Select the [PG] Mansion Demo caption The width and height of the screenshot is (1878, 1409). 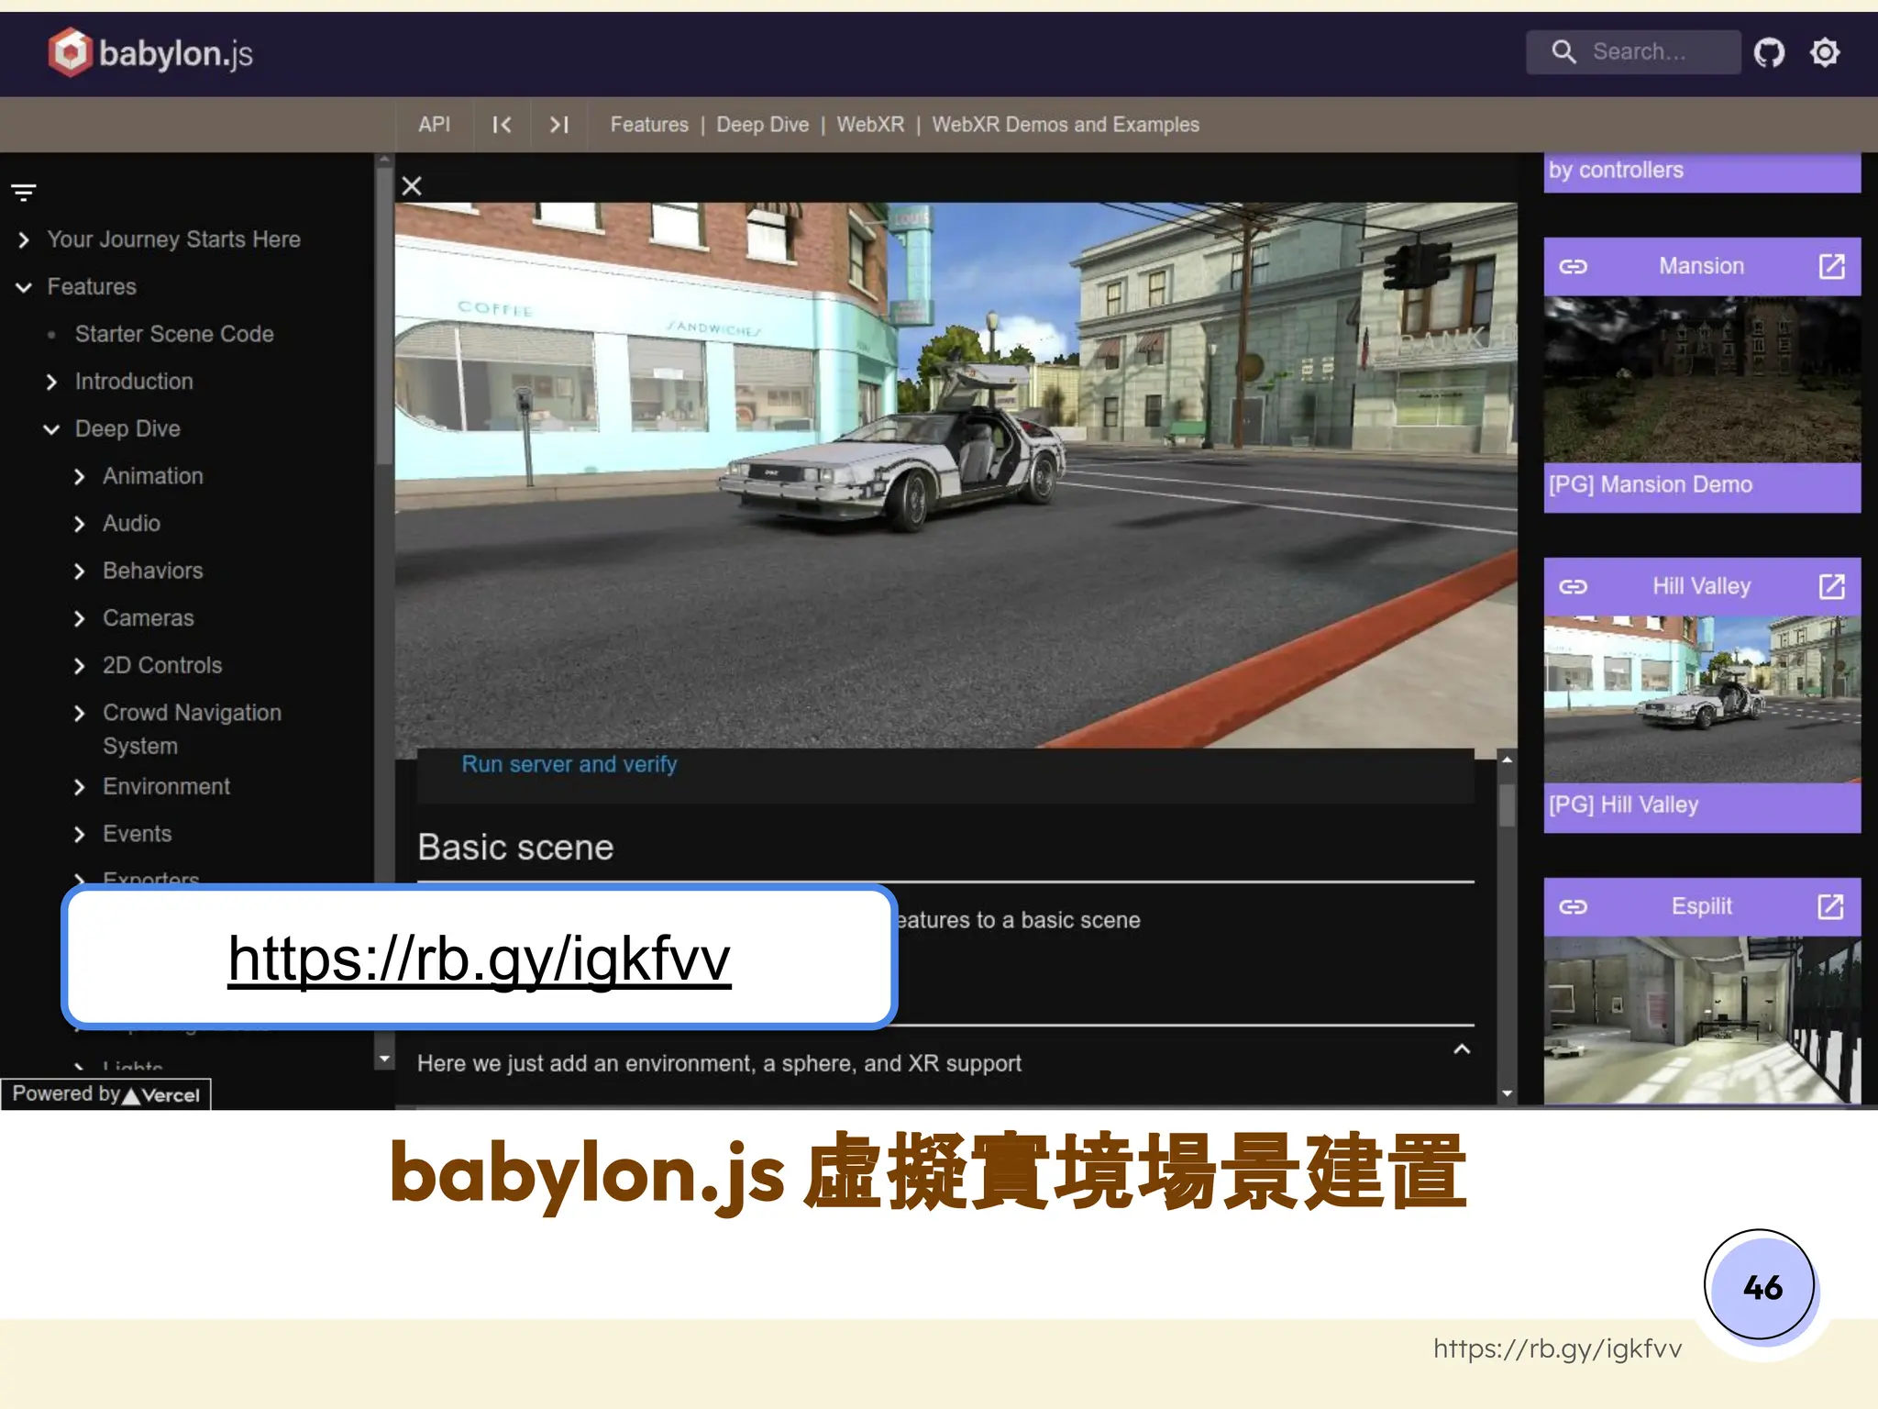tap(1651, 484)
